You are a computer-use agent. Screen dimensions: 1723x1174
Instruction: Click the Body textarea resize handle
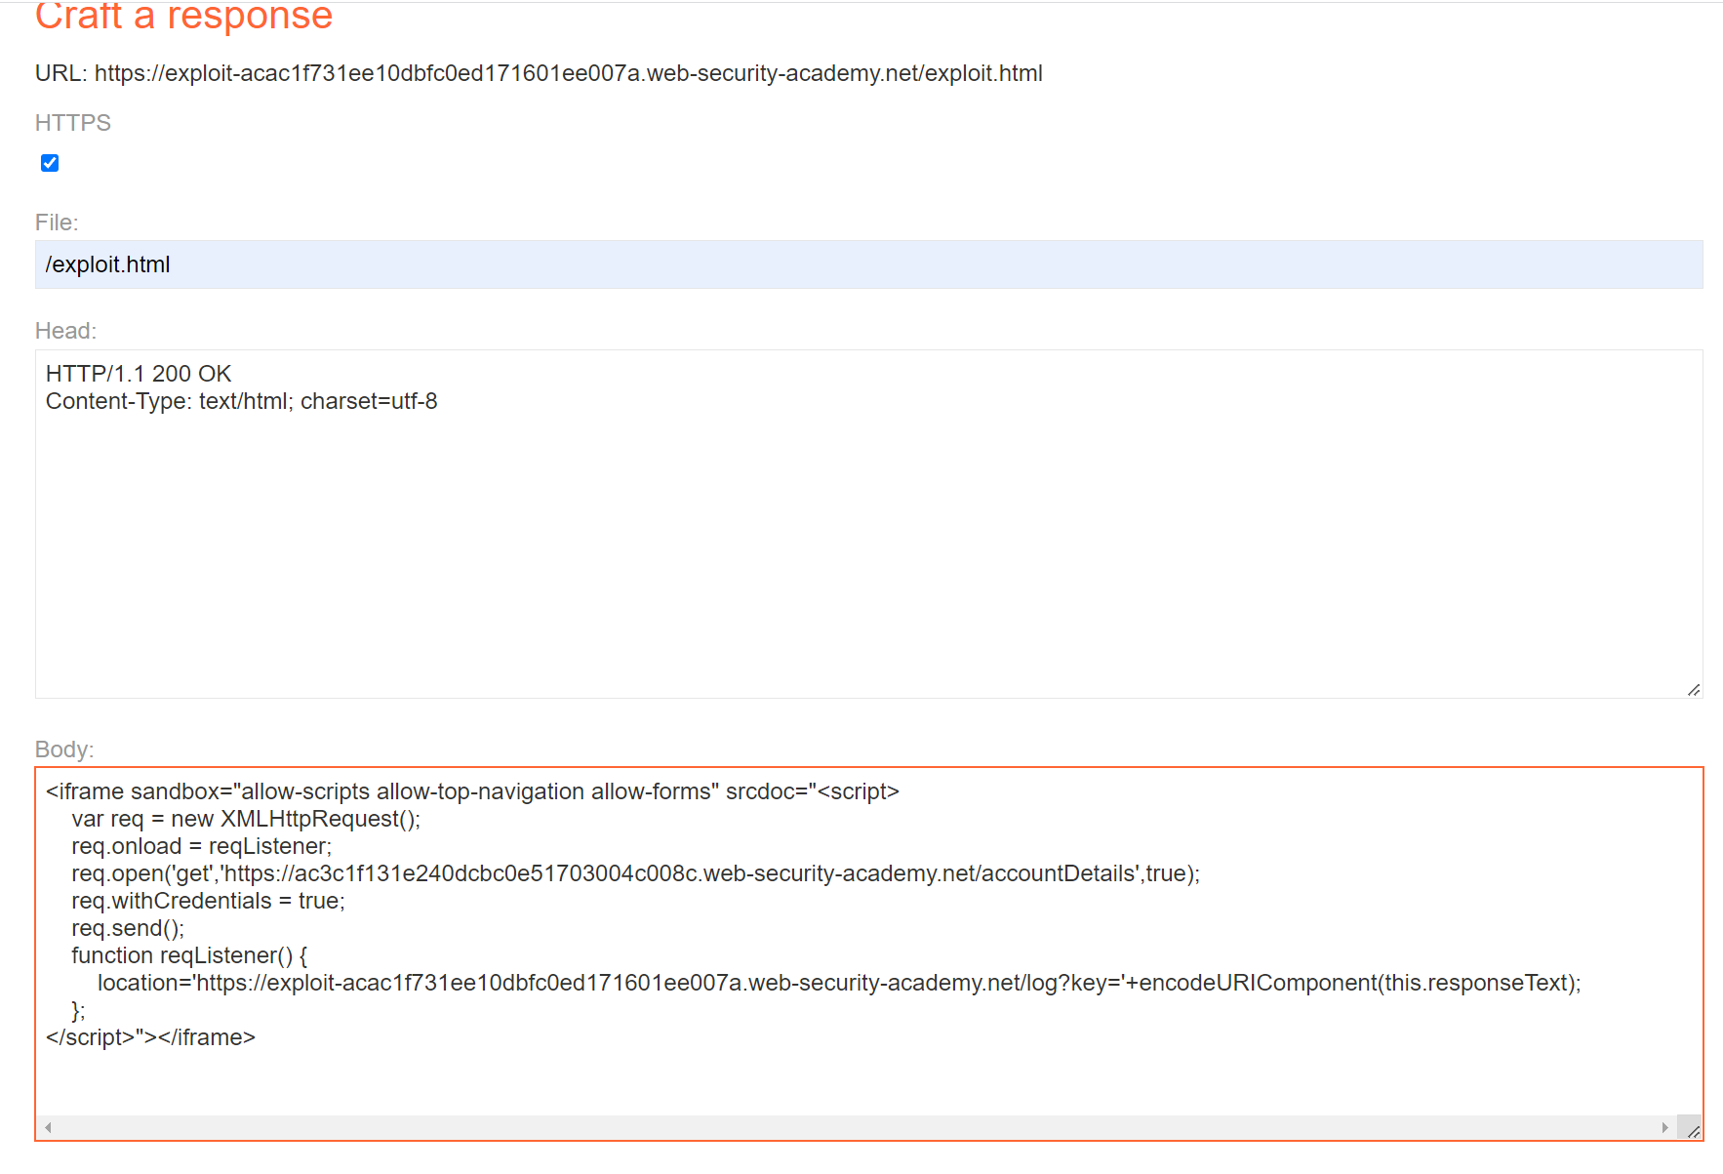click(1694, 1131)
